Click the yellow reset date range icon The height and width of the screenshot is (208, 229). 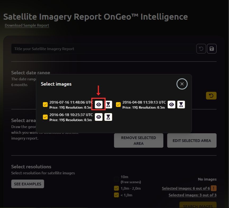211,96
